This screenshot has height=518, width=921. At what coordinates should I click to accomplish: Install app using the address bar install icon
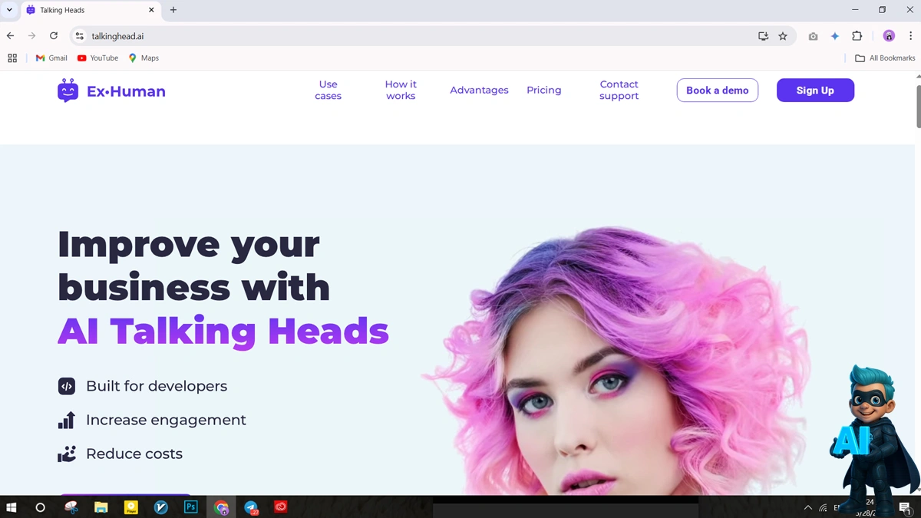pyautogui.click(x=763, y=36)
